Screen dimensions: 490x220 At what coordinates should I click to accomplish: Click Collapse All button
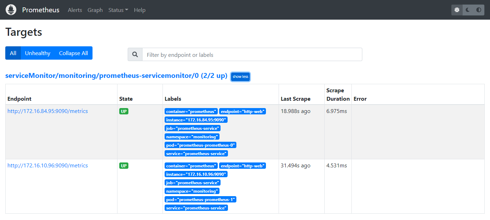tap(74, 53)
